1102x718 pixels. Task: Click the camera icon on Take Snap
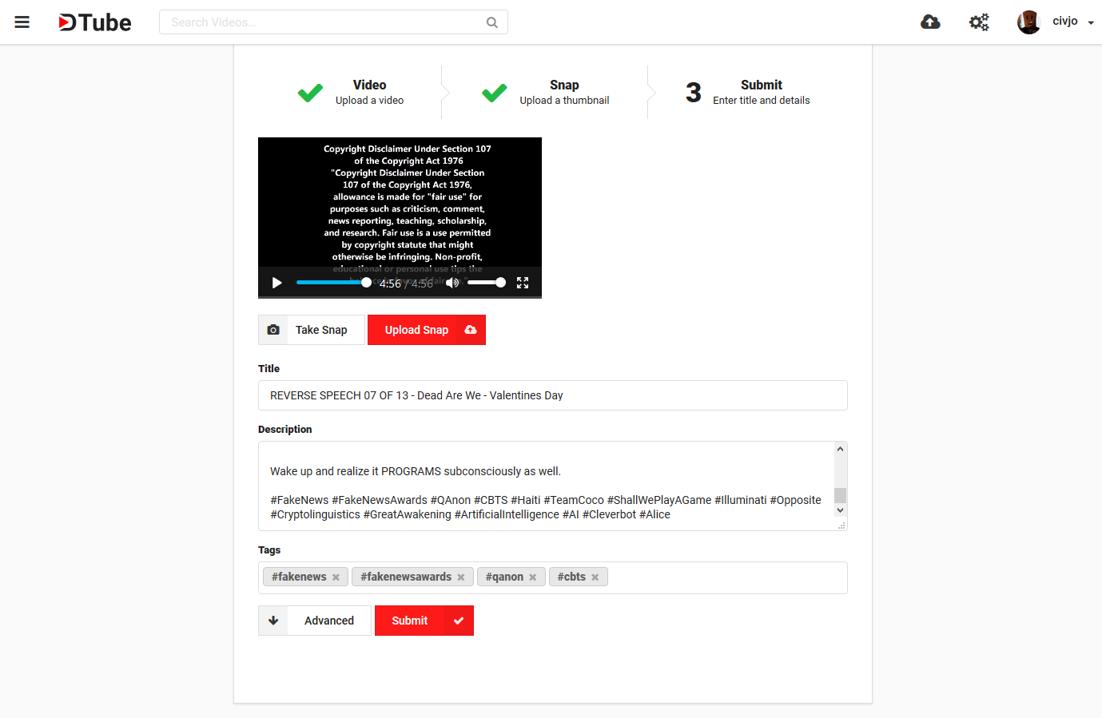273,329
